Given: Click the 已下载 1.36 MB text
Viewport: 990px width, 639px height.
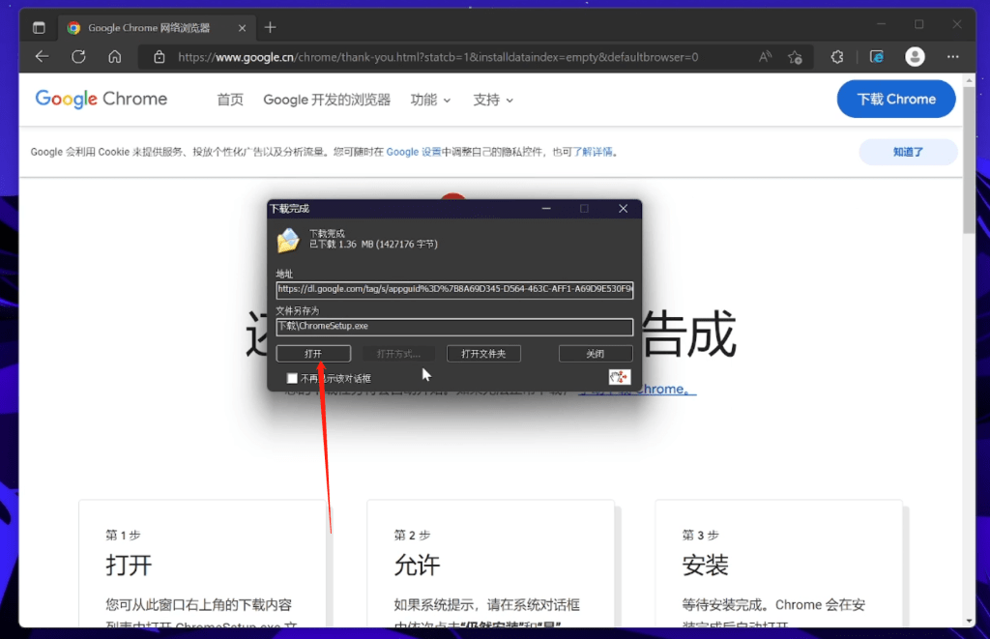Looking at the screenshot, I should 373,245.
